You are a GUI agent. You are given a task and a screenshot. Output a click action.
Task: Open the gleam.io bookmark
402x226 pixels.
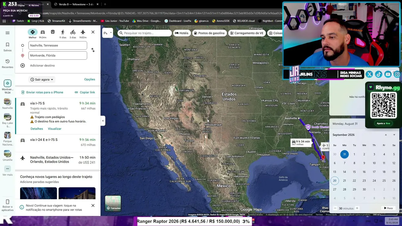click(202, 21)
